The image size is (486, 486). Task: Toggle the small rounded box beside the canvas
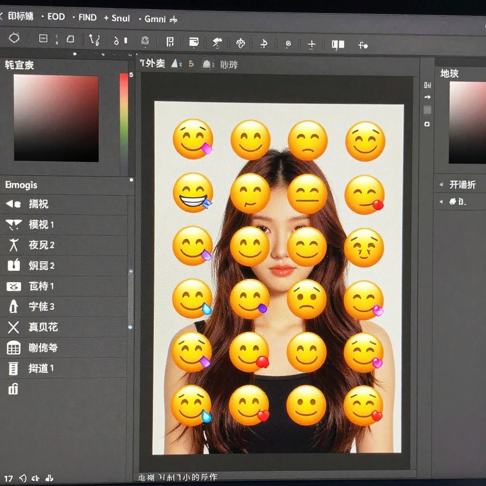point(427,124)
